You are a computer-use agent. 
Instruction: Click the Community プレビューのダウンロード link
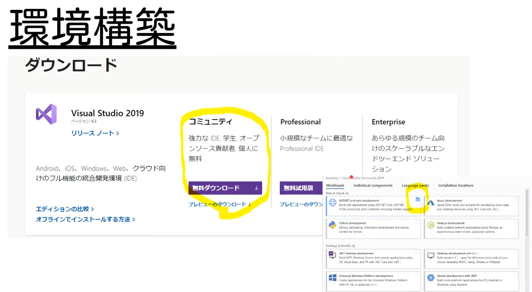[220, 204]
